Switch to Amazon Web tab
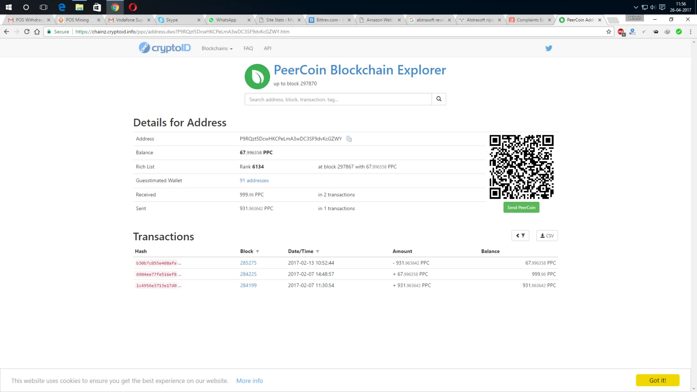Viewport: 697px width, 392px height. 379,20
